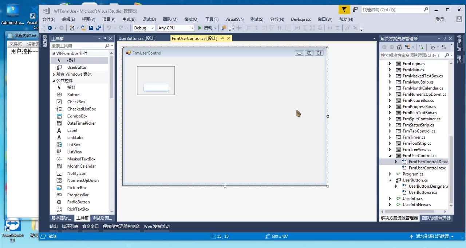Image resolution: width=466 pixels, height=248 pixels.
Task: Click the Quick Launch search box
Action: point(395,10)
